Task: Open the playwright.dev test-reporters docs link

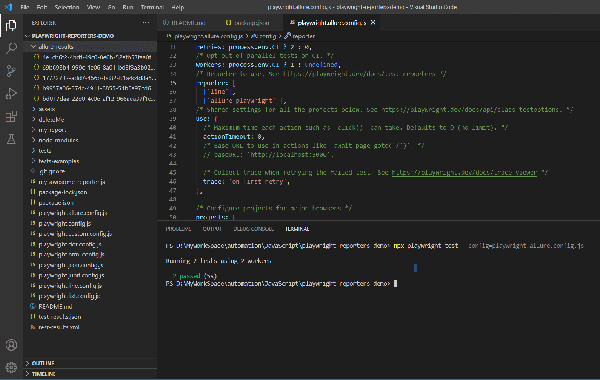Action: pos(359,74)
